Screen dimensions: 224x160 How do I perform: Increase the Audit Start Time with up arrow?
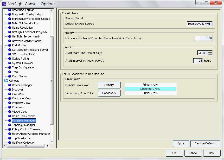point(210,52)
